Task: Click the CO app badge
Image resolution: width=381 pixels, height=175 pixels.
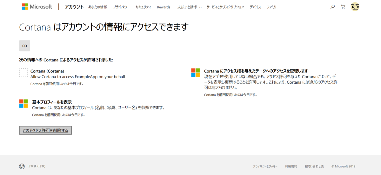Action: tap(24, 46)
